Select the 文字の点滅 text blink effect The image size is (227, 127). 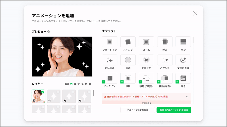point(183,60)
